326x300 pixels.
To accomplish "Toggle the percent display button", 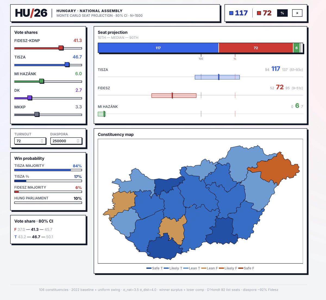I will pos(282,13).
